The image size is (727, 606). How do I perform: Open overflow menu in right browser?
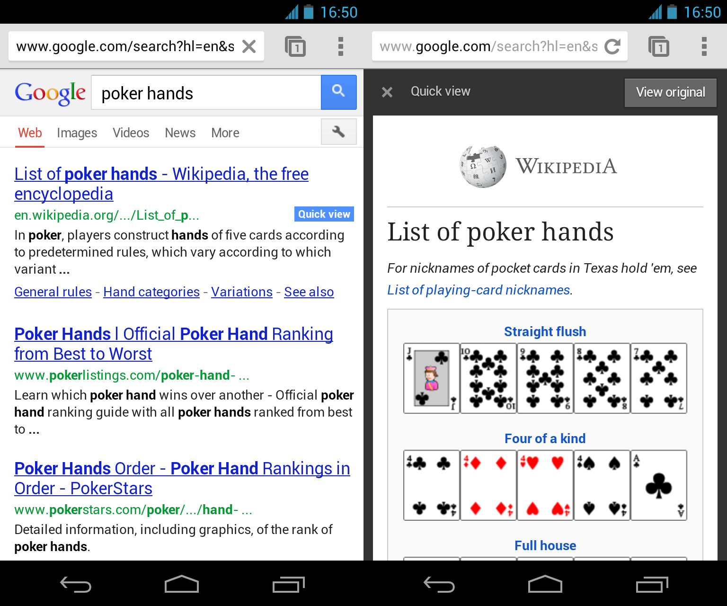704,46
